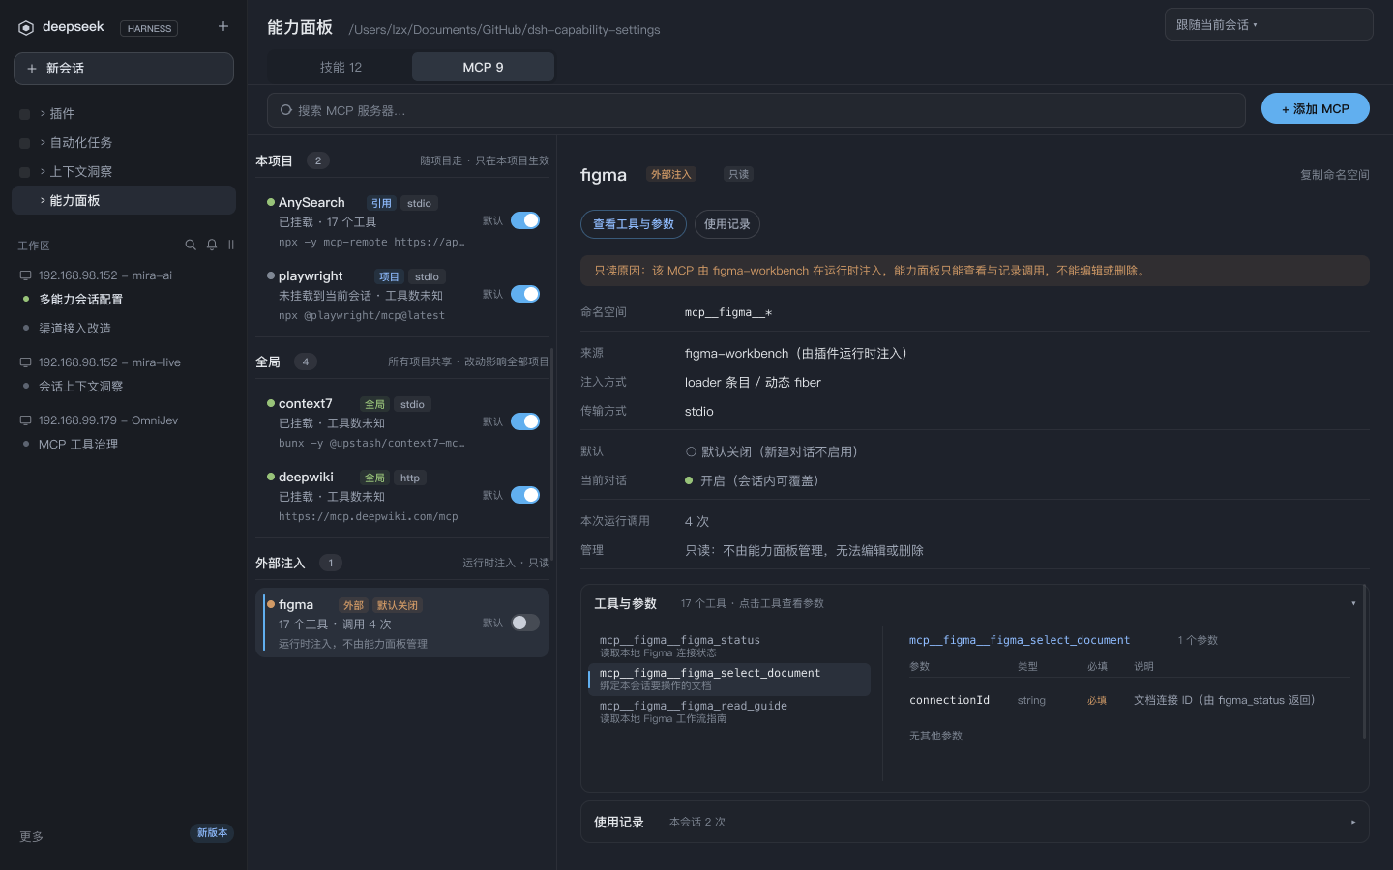Click monitor icon for 192.168.99.179 – OmniJev
Screen dimensions: 1393x870
coord(26,420)
